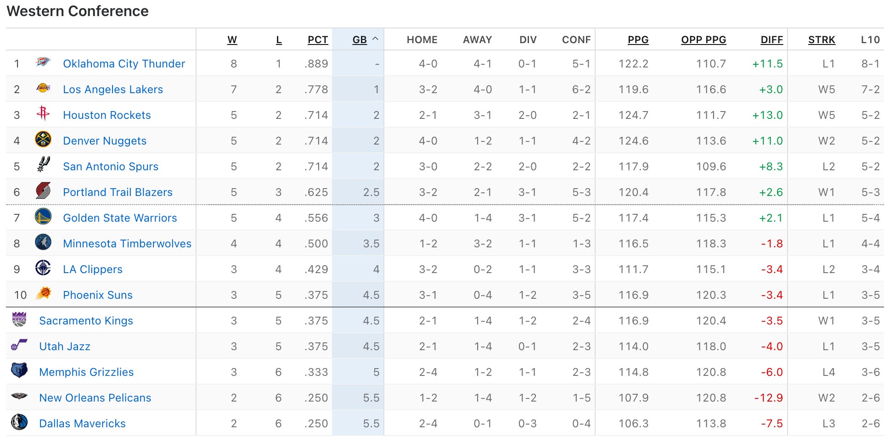Image resolution: width=889 pixels, height=447 pixels.
Task: Click the Dallas Mavericks logo icon
Action: [19, 422]
